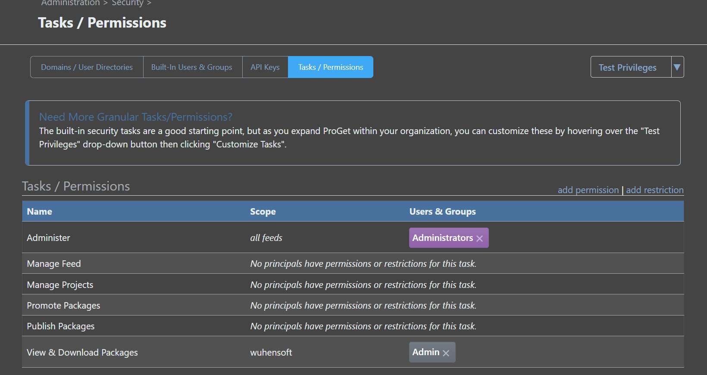Select the Publish Packages task name
The width and height of the screenshot is (707, 375).
click(x=61, y=326)
